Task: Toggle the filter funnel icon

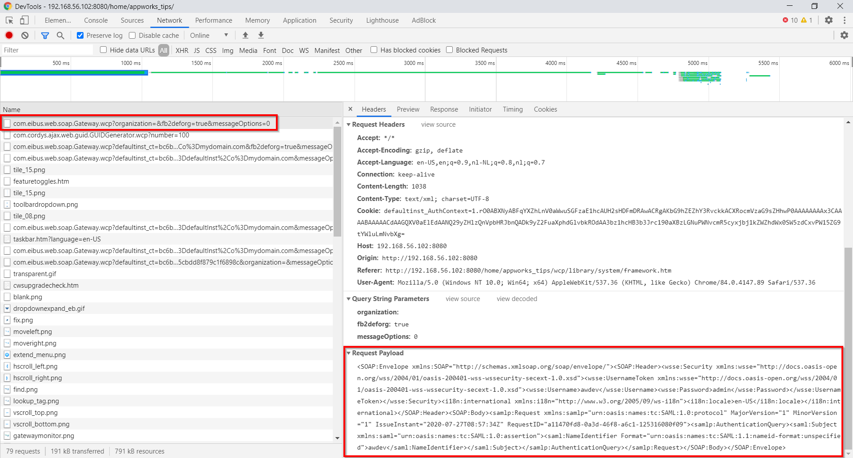Action: pos(45,35)
